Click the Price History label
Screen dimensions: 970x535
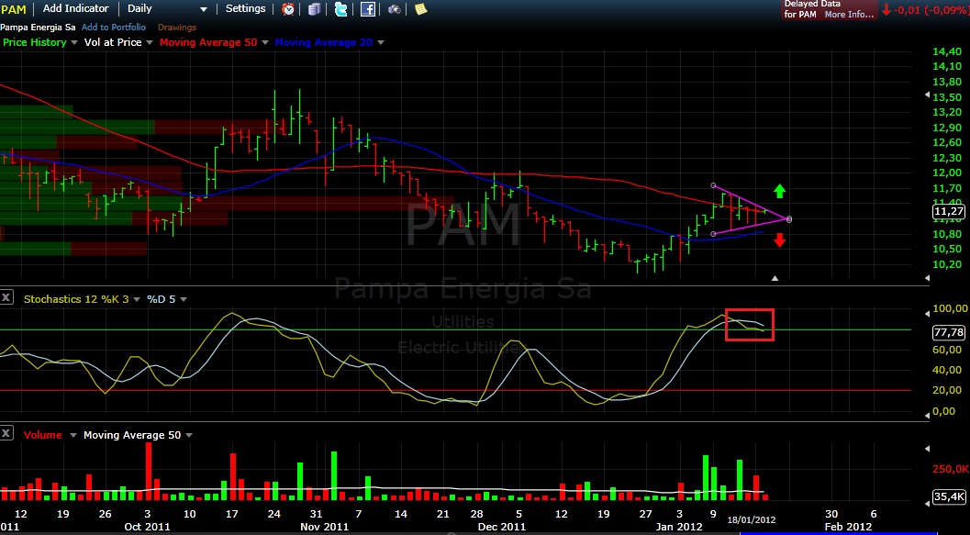(35, 42)
